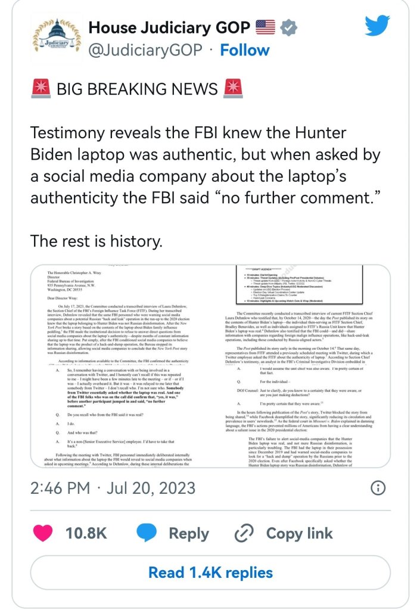Open the tweet info circle icon
The image size is (420, 610).
[x=378, y=488]
